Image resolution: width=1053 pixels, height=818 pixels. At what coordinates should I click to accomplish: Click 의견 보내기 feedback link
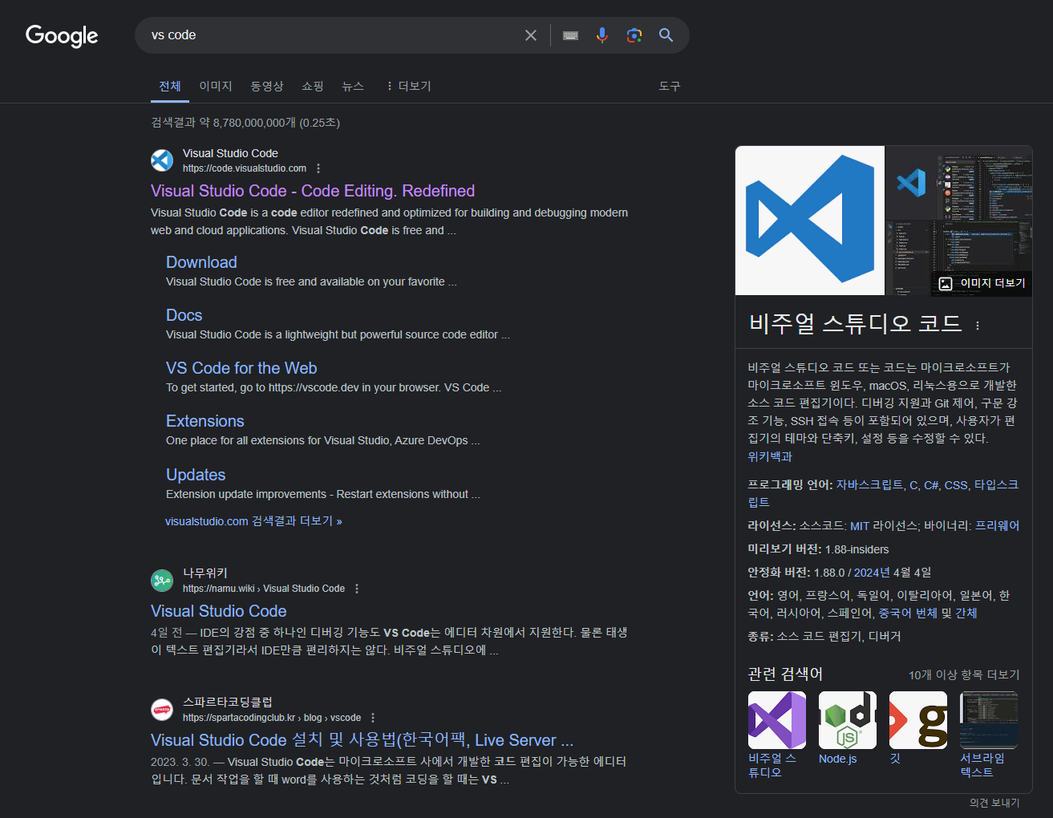tap(994, 803)
